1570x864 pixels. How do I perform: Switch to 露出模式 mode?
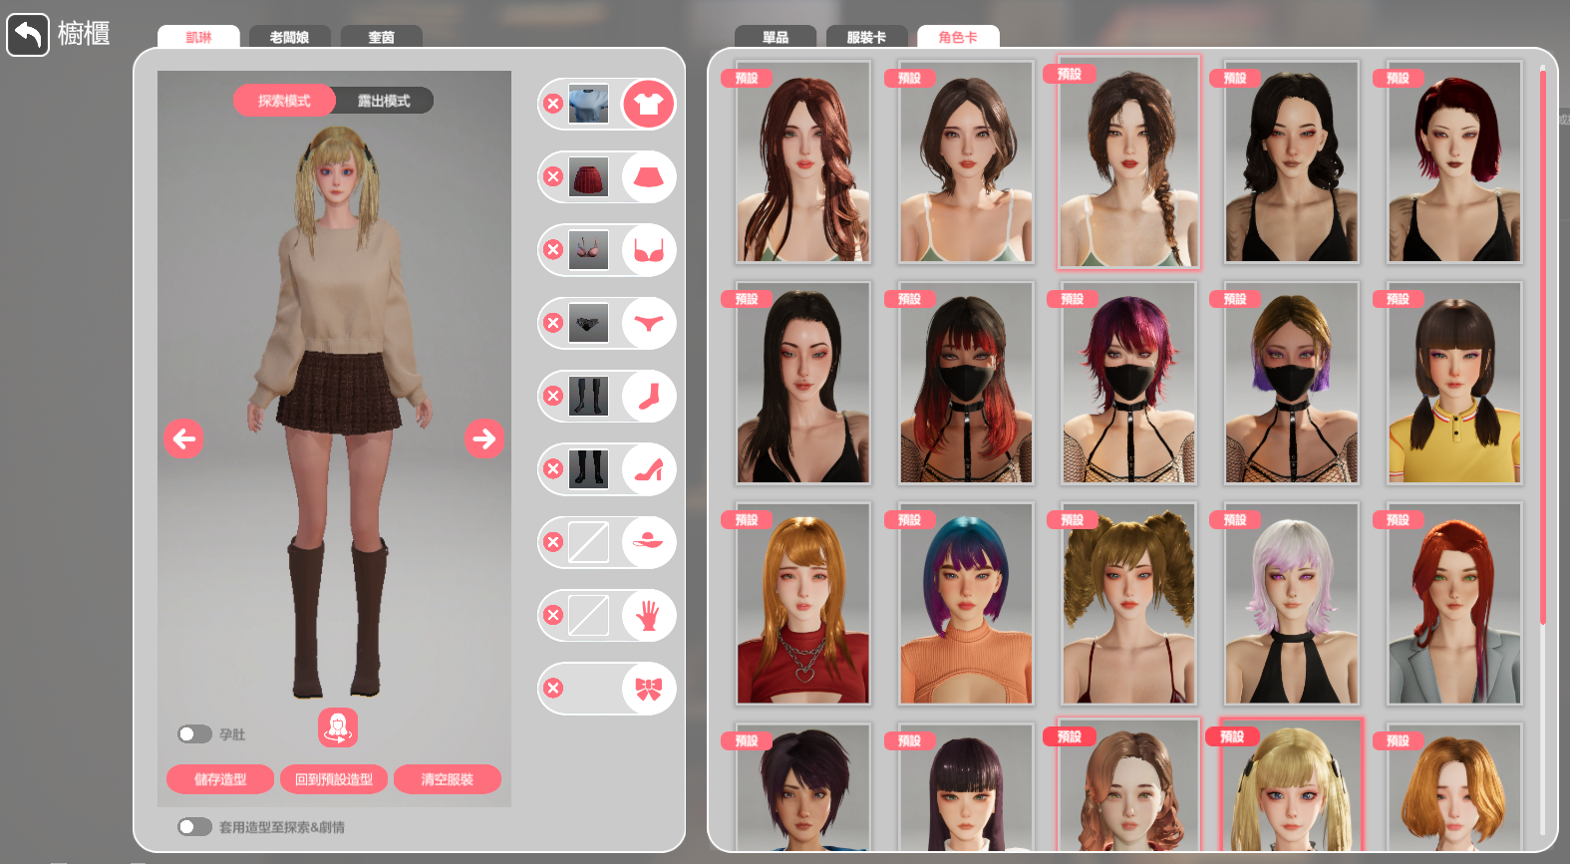click(x=384, y=101)
